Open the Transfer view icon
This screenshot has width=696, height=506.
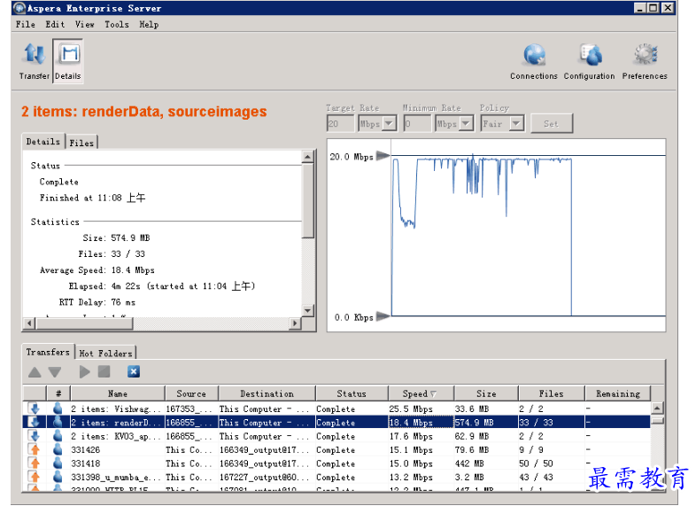35,61
